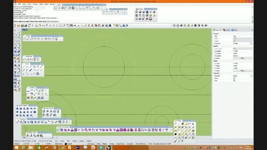
Task: Click the New file icon in main toolbar
Action: tap(15, 25)
